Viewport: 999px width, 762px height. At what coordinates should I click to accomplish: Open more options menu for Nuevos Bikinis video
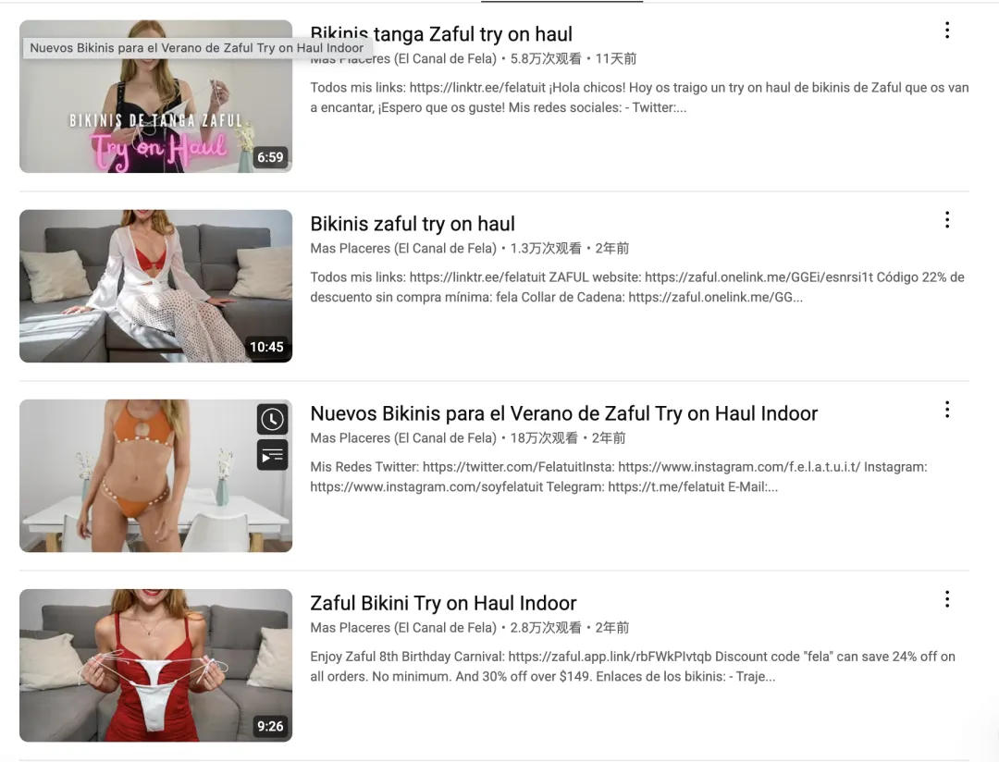click(x=947, y=410)
